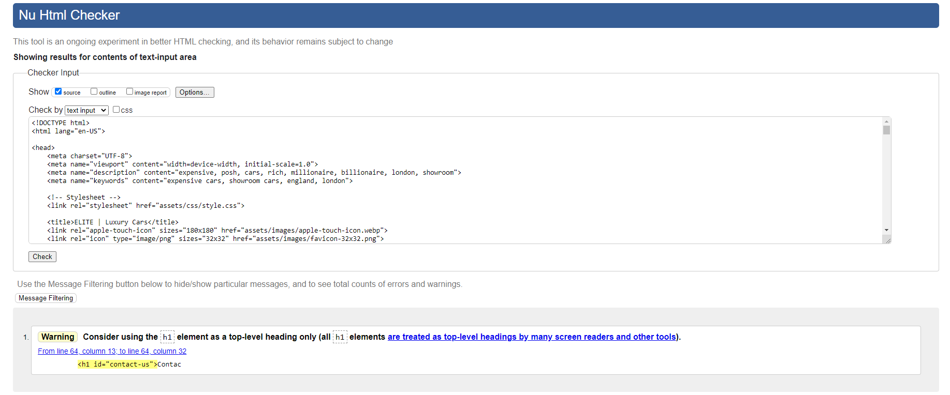This screenshot has height=395, width=950.
Task: Click the first h1 code token in the warning
Action: [167, 337]
